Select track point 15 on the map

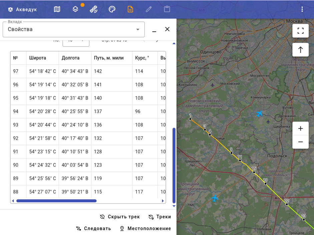254,172
